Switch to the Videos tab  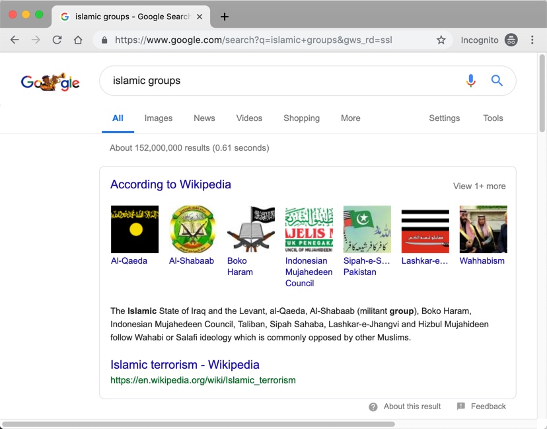coord(249,118)
